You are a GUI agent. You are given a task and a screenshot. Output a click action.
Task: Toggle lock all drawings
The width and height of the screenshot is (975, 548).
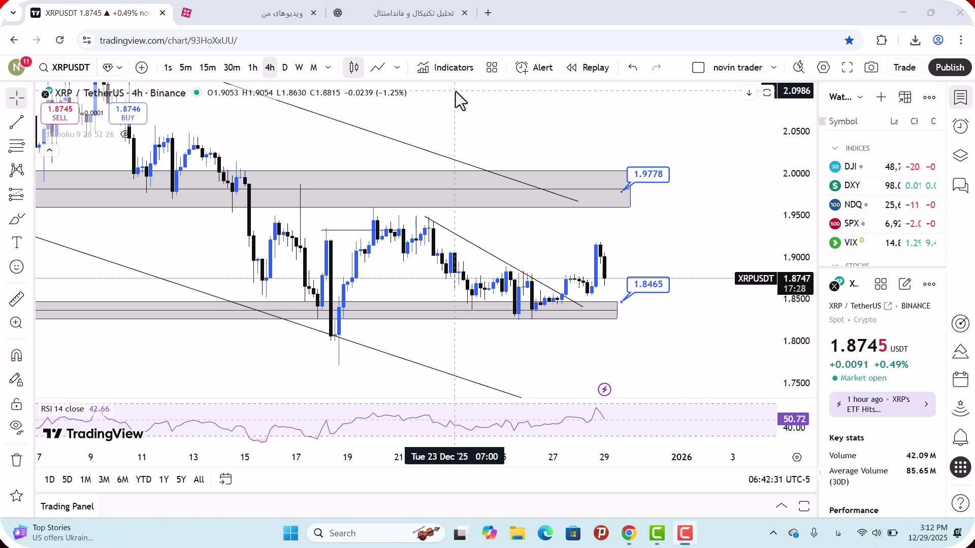click(x=16, y=404)
